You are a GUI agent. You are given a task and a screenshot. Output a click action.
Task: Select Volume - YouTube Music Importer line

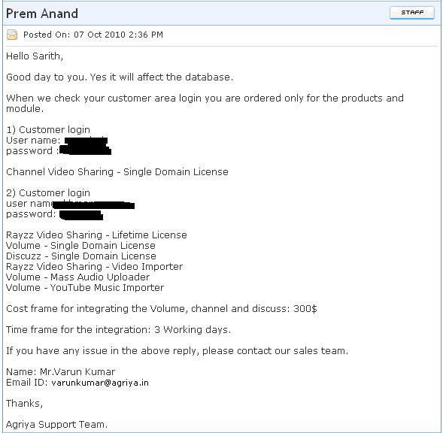click(85, 287)
